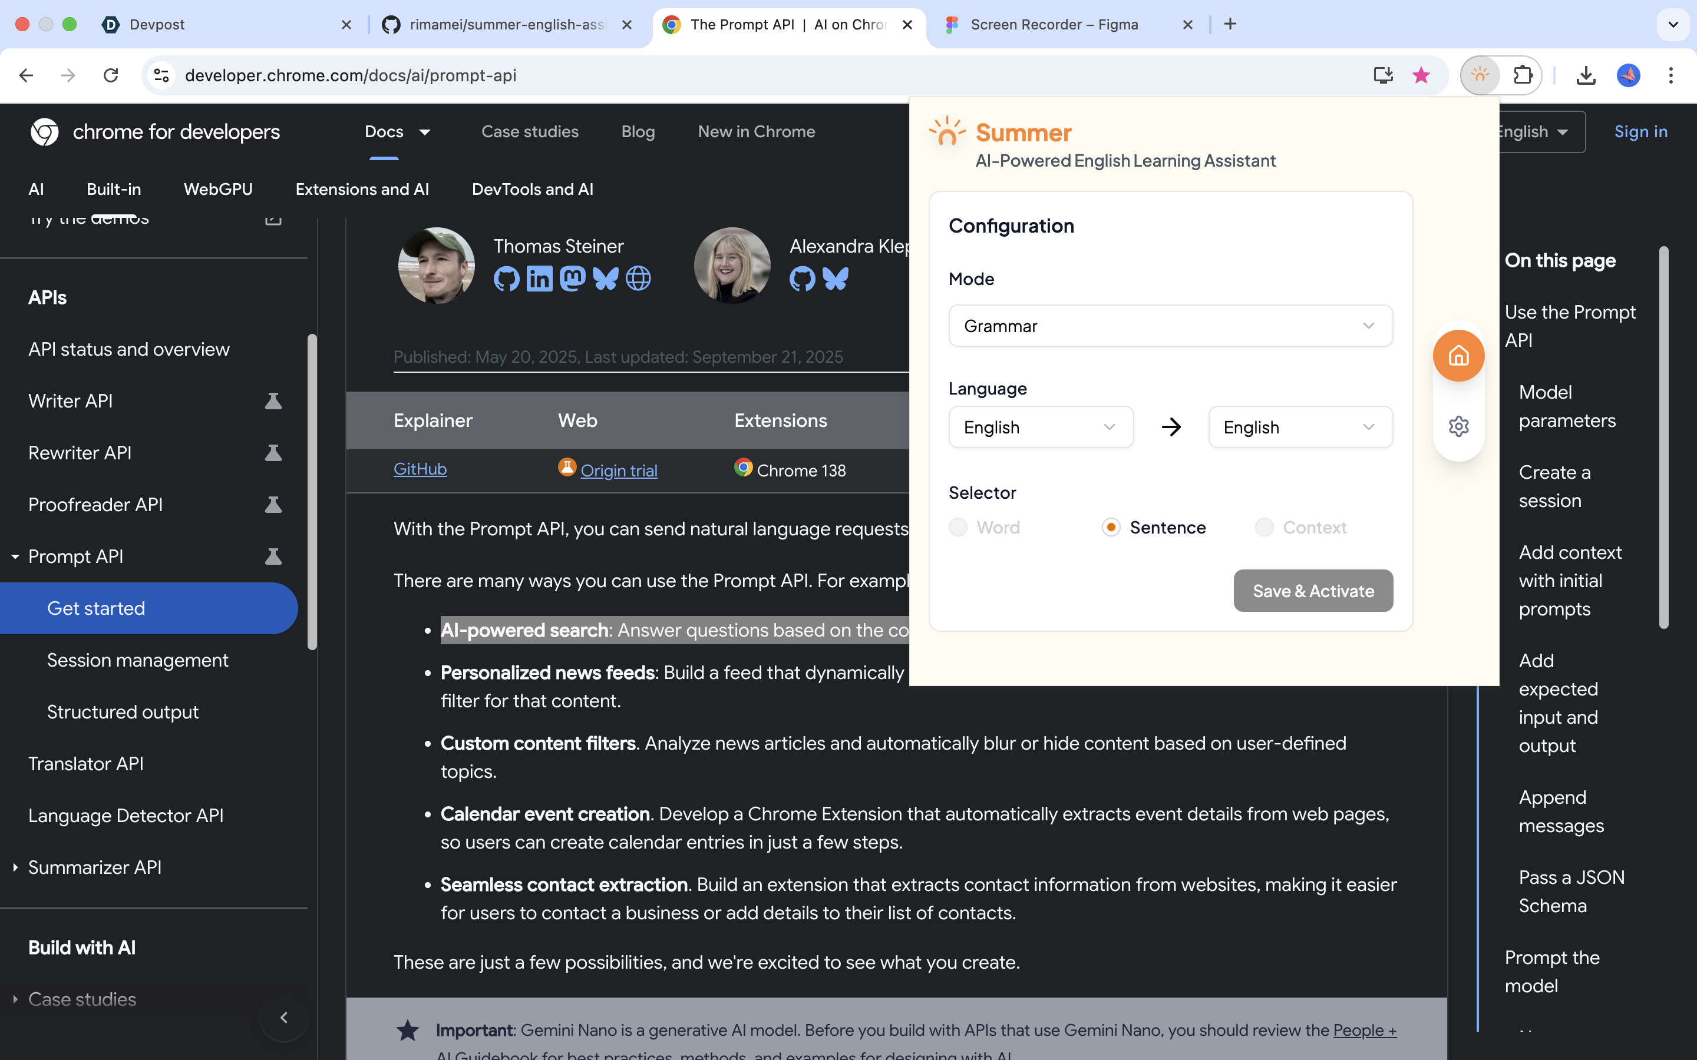Click the Chrome for Developers logo
Screen dimensions: 1697x1060
tap(155, 132)
